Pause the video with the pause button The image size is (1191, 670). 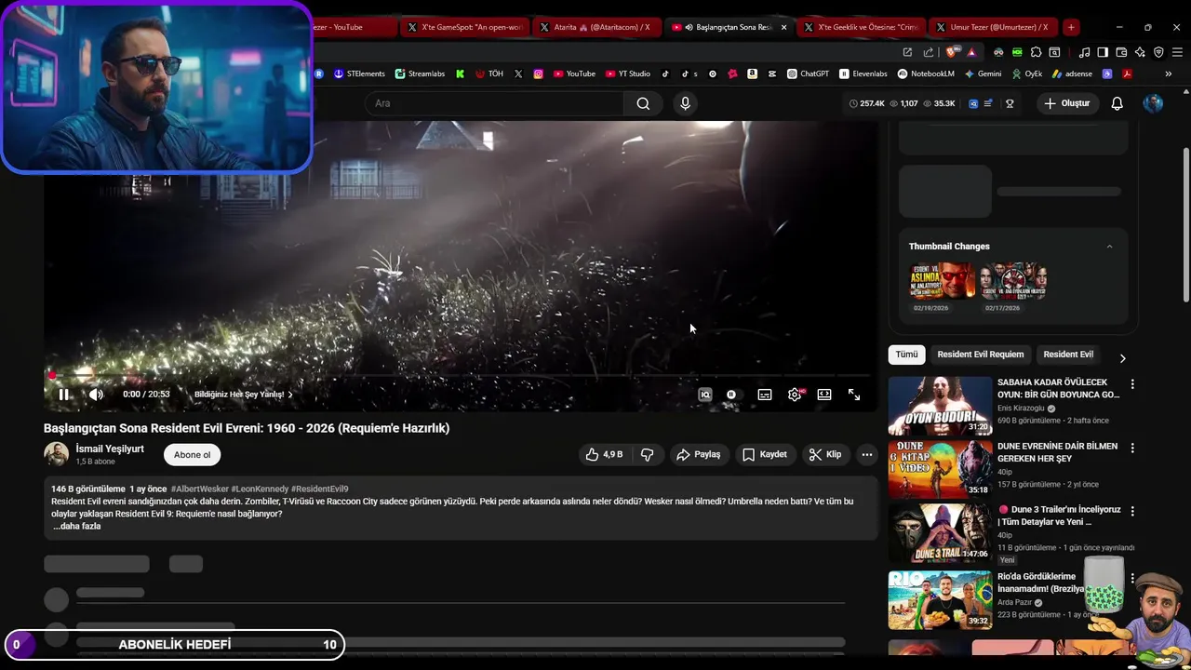(63, 395)
